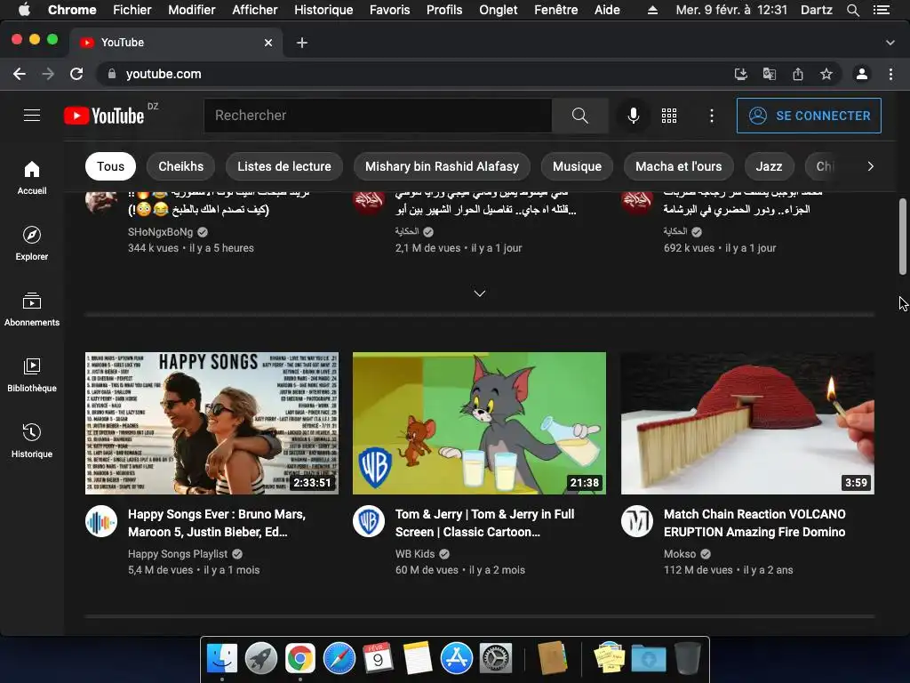Open the SHoNgxBoNg channel avatar
The width and height of the screenshot is (910, 683).
pos(101,203)
